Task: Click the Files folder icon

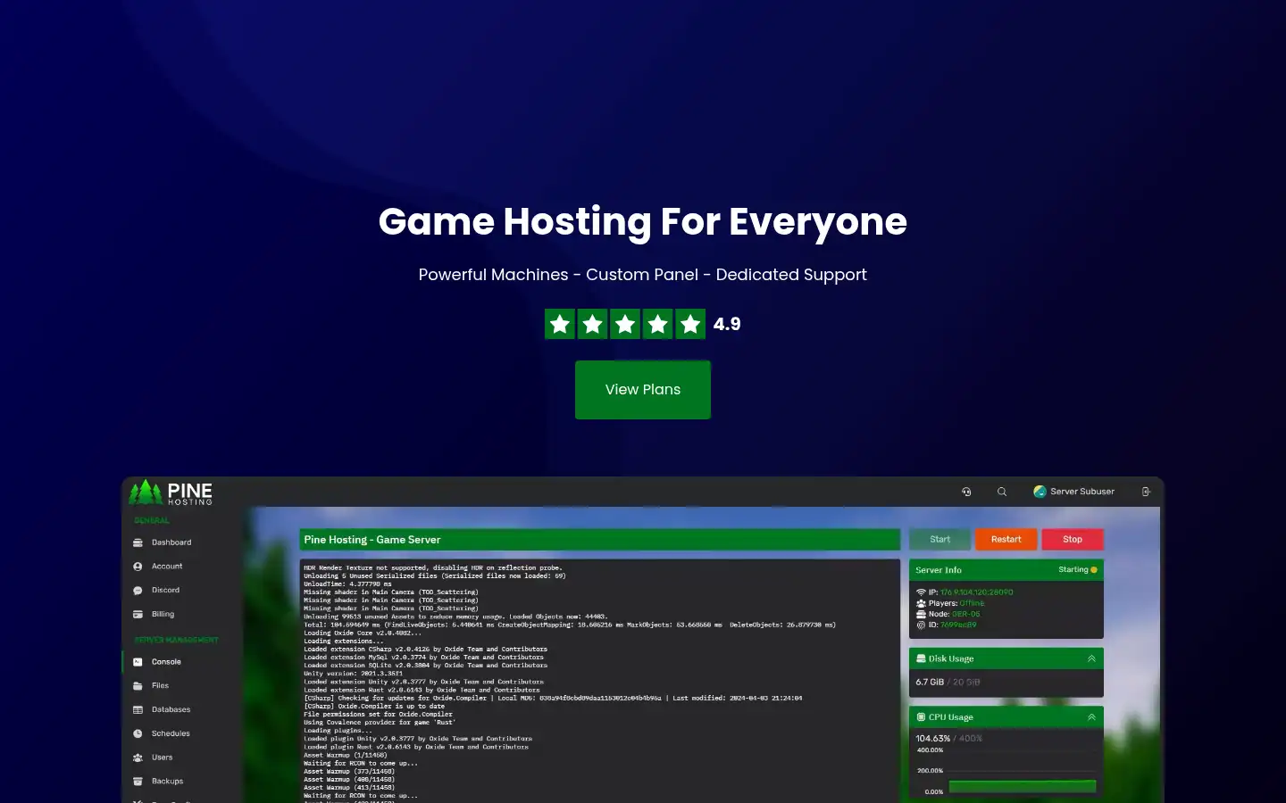Action: coord(138,686)
